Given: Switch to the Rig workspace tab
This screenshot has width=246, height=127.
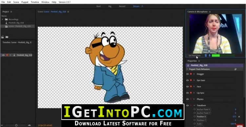Looking at the screenshot, I should click(x=110, y=6).
